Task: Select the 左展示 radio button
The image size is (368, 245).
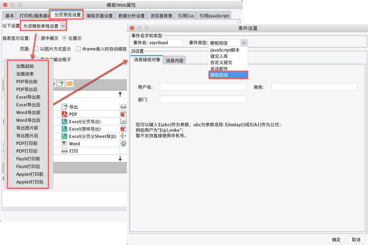Action: point(65,38)
